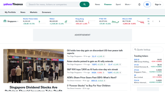Image resolution: width=165 pixels, height=103 pixels.
Task: Click the green search magnifier button
Action: (x=84, y=4)
